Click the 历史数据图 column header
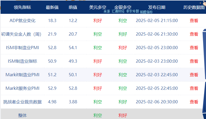Viewport: 206px width, 119px height. 194,7
